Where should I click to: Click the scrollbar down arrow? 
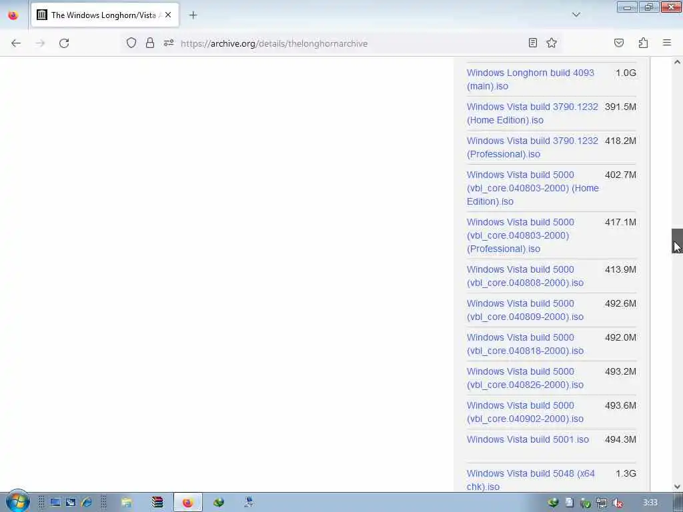(677, 487)
